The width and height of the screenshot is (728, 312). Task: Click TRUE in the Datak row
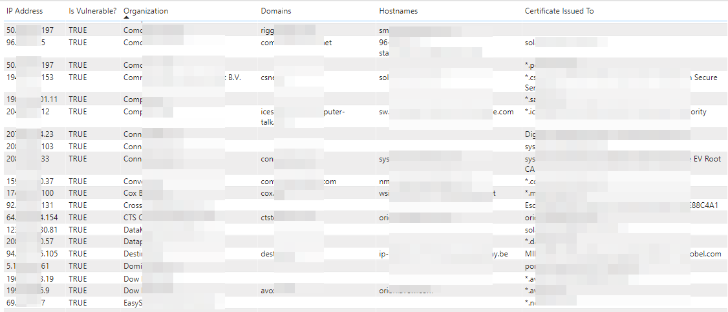tap(78, 229)
